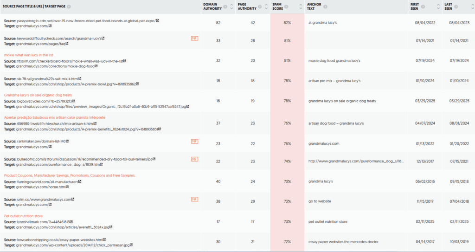Image resolution: width=475 pixels, height=252 pixels.
Task: Click the Source Page Title & URL column header
Action: 34,6
